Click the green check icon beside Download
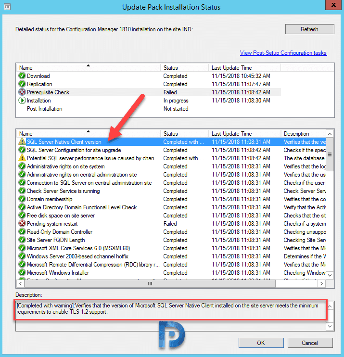This screenshot has width=344, height=357. (22, 76)
